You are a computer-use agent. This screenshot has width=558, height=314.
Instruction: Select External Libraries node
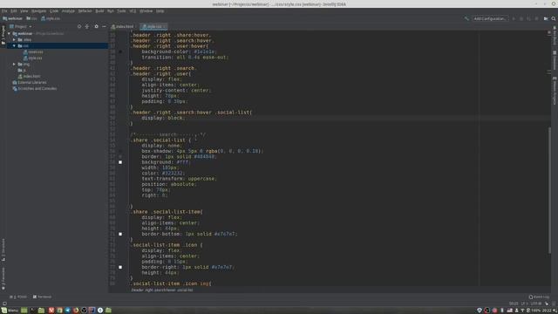pyautogui.click(x=29, y=82)
